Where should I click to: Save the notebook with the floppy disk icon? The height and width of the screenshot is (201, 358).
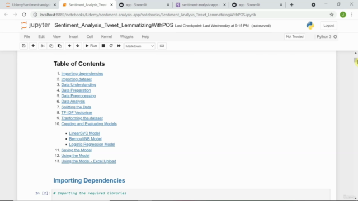coord(23,46)
